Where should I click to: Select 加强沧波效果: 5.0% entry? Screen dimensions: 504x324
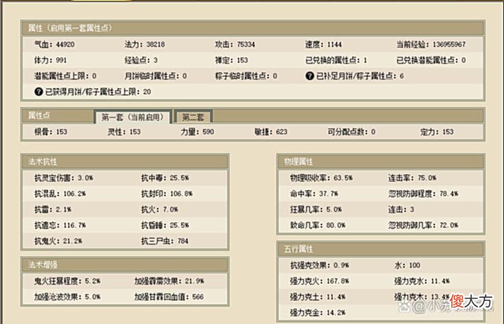coord(67,297)
